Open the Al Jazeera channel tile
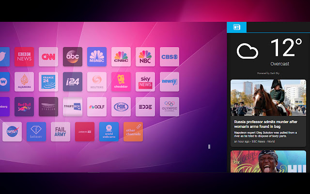The height and width of the screenshot is (194, 310). (24, 82)
